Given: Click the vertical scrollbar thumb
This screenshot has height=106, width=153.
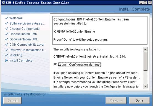Looking at the screenshot, I should pos(145,61).
